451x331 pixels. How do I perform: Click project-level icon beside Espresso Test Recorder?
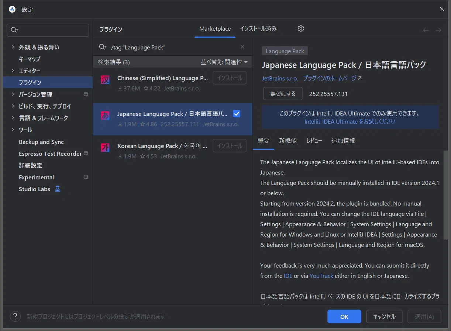click(x=86, y=153)
